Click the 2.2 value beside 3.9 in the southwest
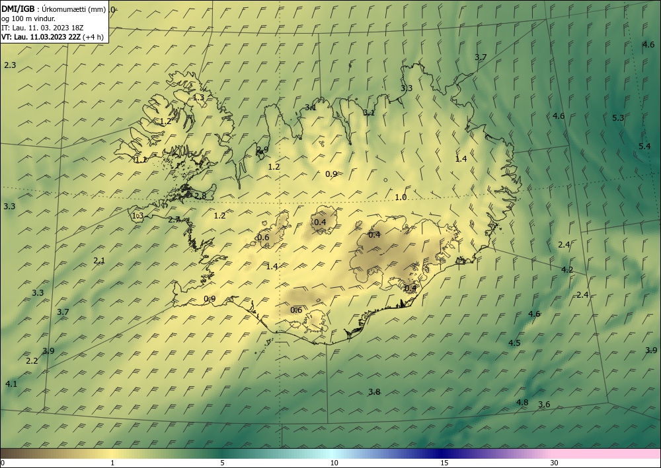 (32, 360)
